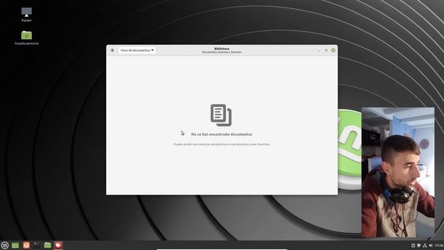This screenshot has width=444, height=250.
Task: Open the hamburger menu in the document viewer
Action: [x=112, y=50]
